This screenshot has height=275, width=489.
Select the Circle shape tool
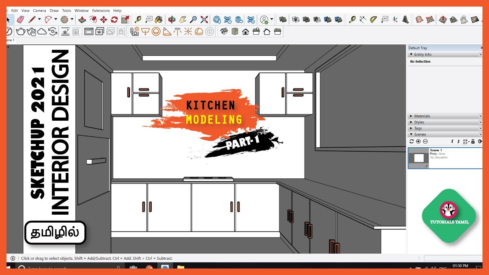pyautogui.click(x=65, y=19)
